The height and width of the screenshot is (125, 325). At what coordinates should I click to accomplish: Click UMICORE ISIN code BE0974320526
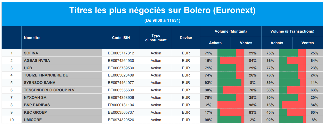pyautogui.click(x=121, y=120)
